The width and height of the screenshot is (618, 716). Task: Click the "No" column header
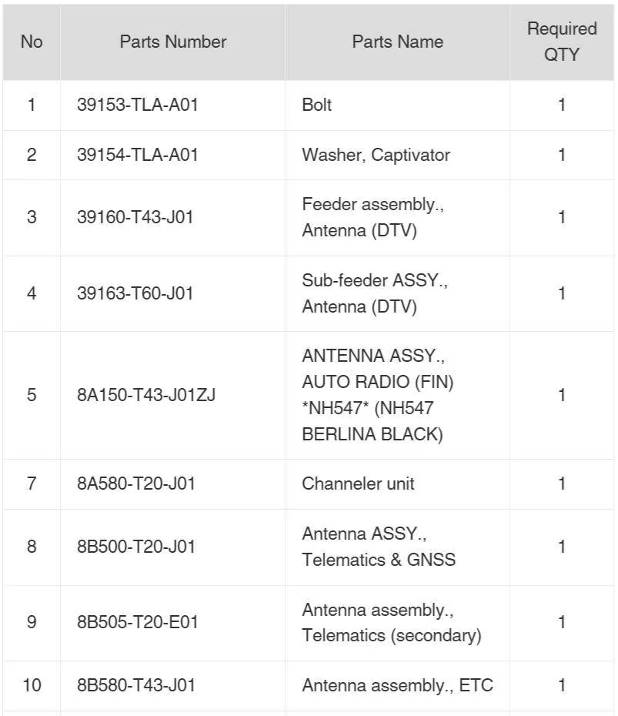pyautogui.click(x=32, y=42)
